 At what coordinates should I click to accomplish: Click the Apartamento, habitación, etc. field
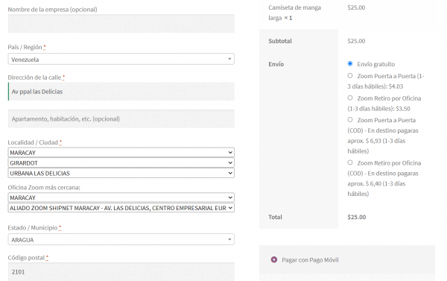121,119
